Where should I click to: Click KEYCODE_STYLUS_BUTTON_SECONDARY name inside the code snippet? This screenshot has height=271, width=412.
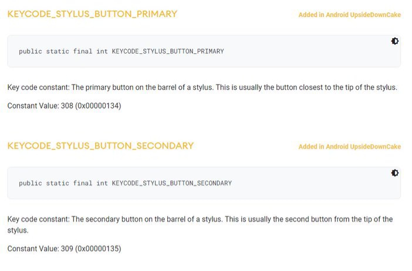[171, 184]
